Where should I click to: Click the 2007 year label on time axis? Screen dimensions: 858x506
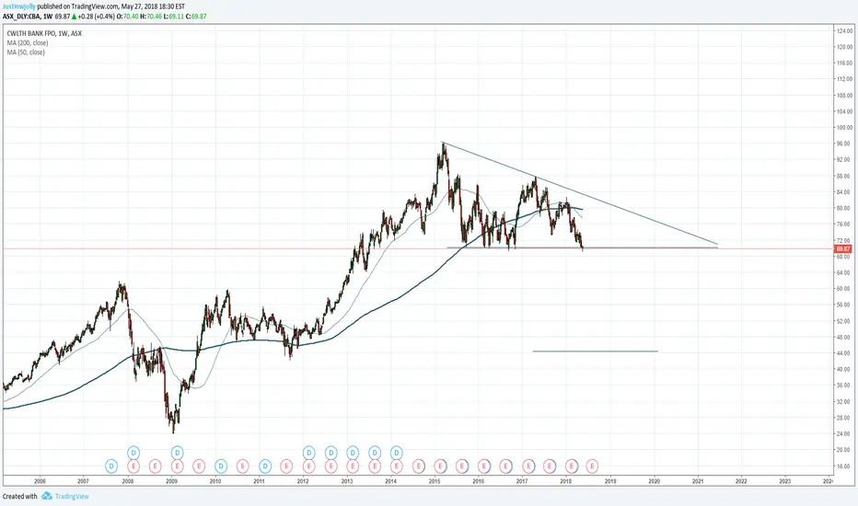[x=83, y=481]
